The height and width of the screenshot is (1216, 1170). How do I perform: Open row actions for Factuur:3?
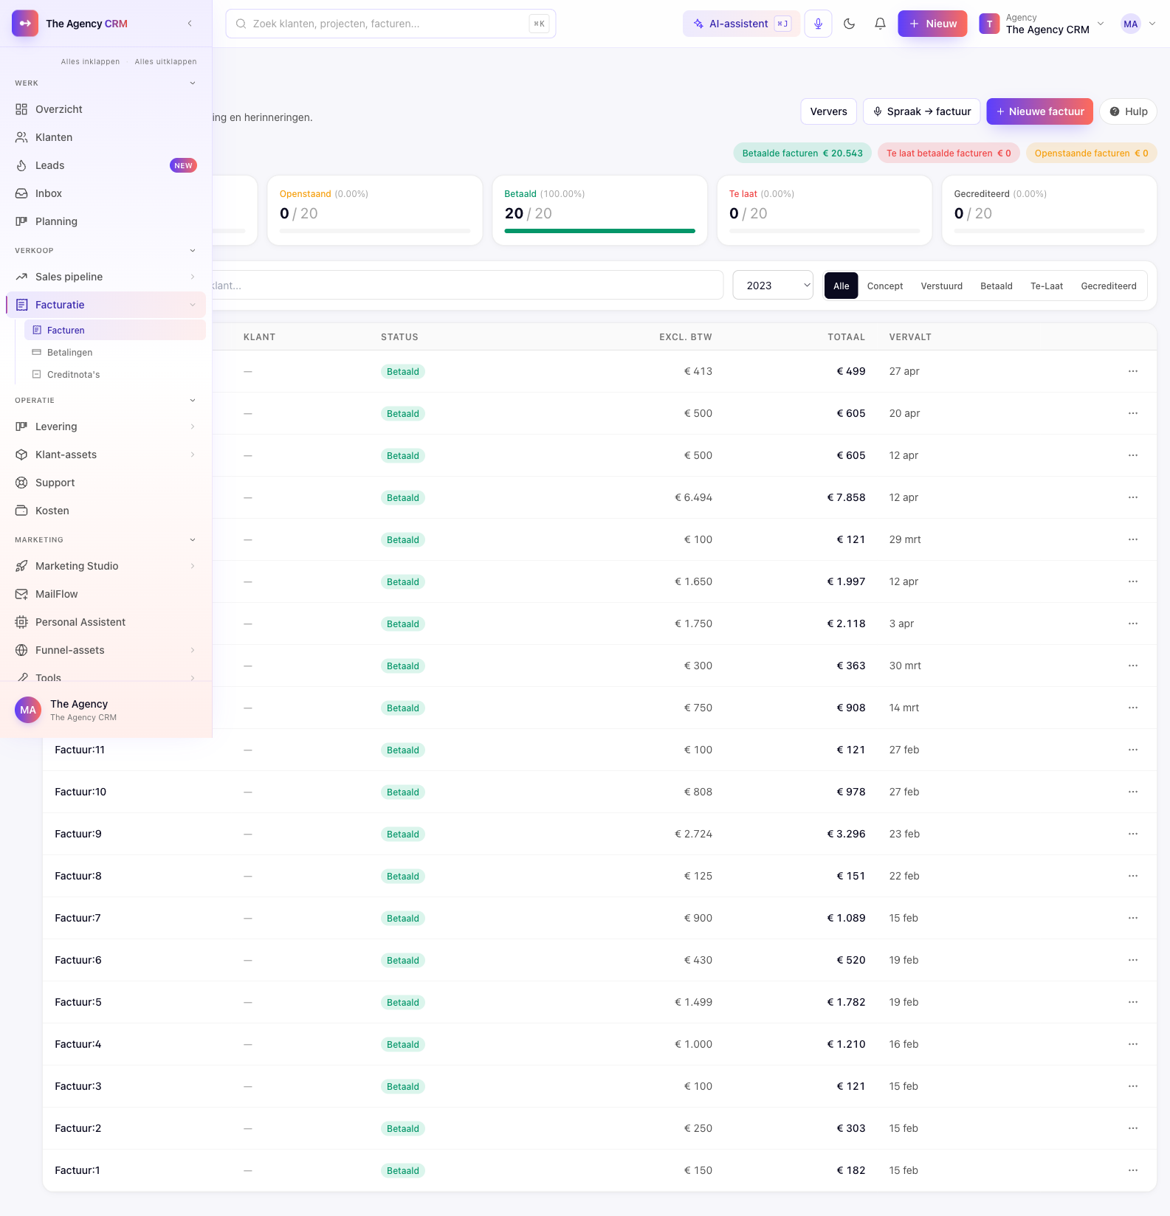coord(1133,1086)
